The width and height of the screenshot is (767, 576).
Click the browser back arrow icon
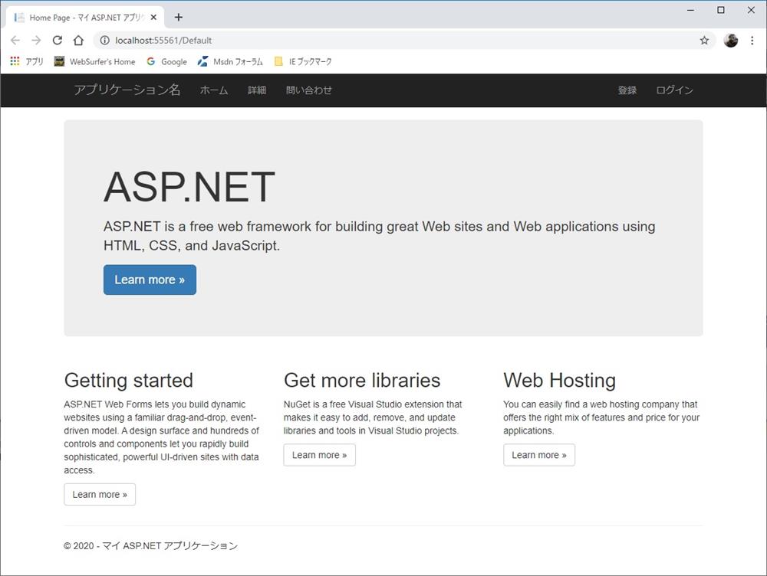click(15, 41)
